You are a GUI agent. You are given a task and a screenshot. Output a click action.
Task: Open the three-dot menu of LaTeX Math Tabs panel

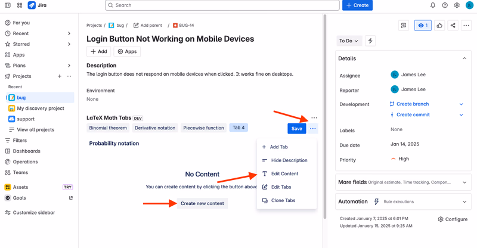pyautogui.click(x=314, y=118)
